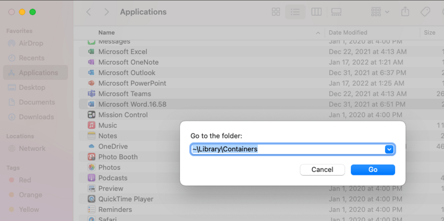
Task: Click the date Dec 31, 2021 at 6:37 PM
Action: click(x=367, y=73)
